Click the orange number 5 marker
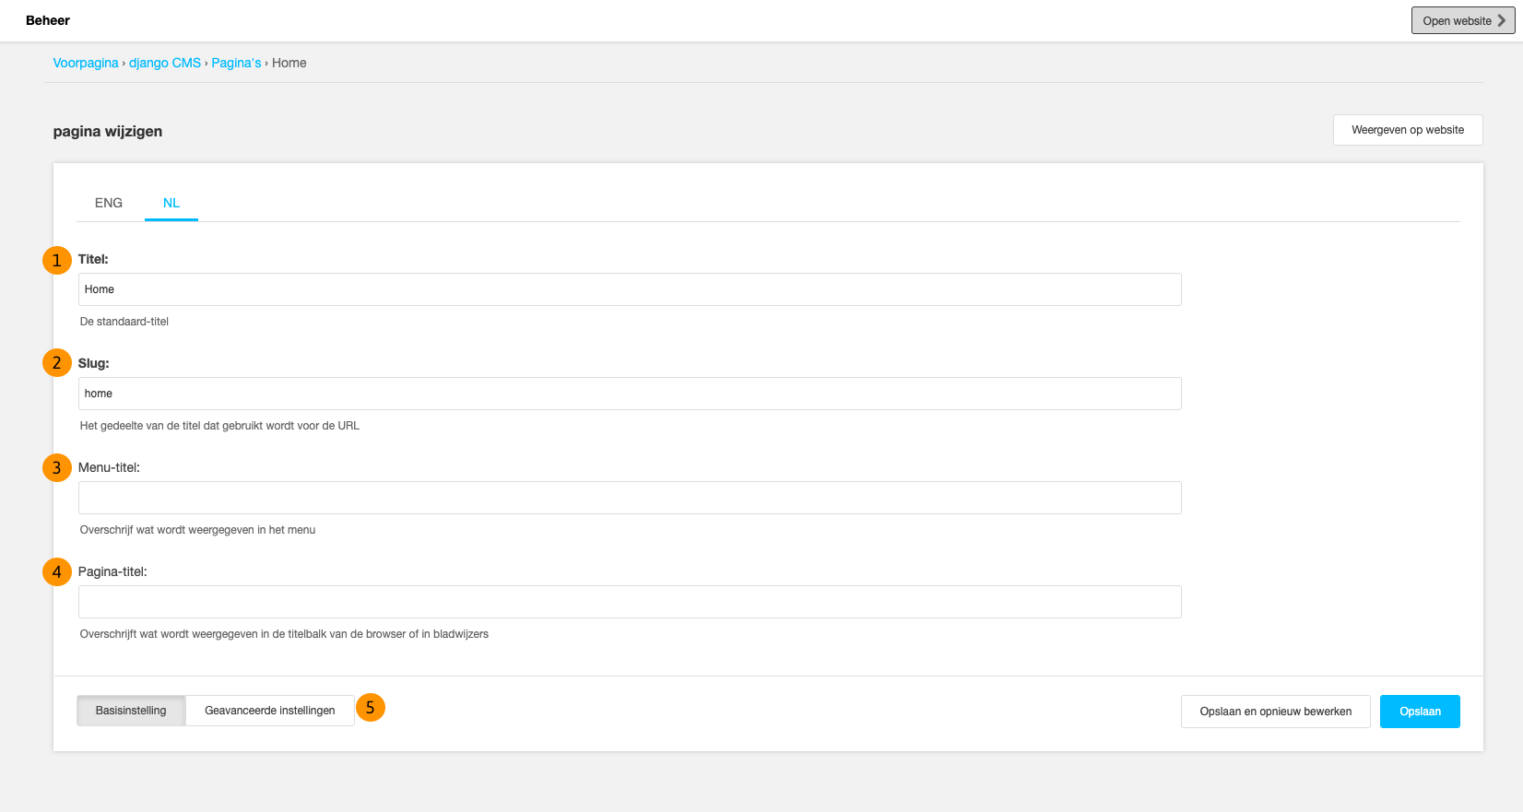 coord(371,708)
